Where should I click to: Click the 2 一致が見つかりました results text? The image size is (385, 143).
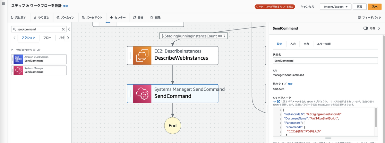pyautogui.click(x=27, y=50)
